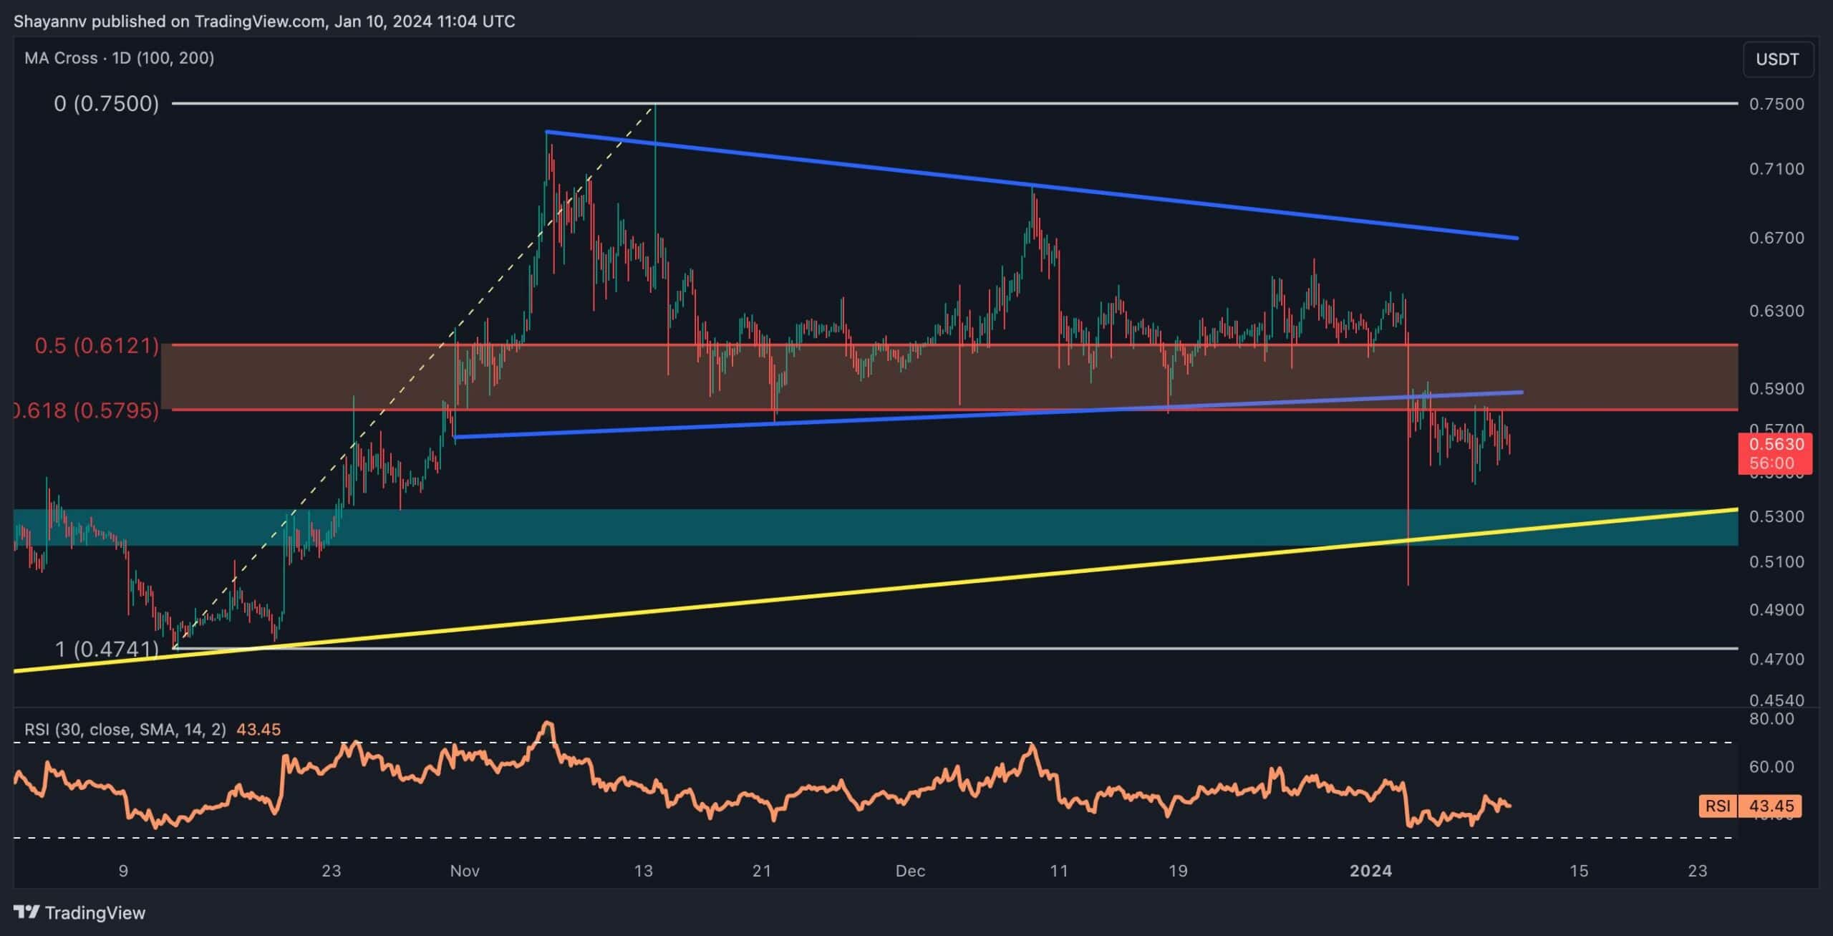Click the USDT currency button
Screen dimensions: 1833x936
[1777, 59]
